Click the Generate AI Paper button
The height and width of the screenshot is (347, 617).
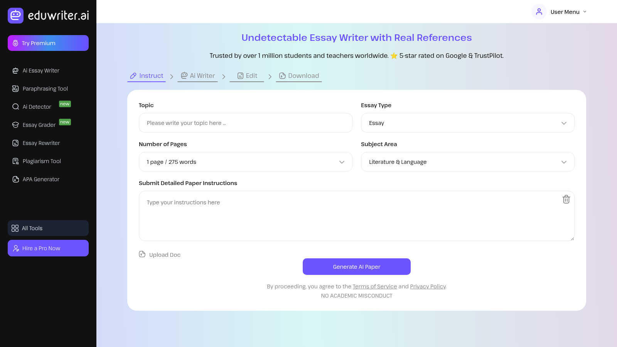[357, 267]
